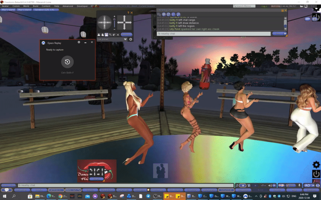
Task: Open the Advanced menu
Action: click(68, 6)
